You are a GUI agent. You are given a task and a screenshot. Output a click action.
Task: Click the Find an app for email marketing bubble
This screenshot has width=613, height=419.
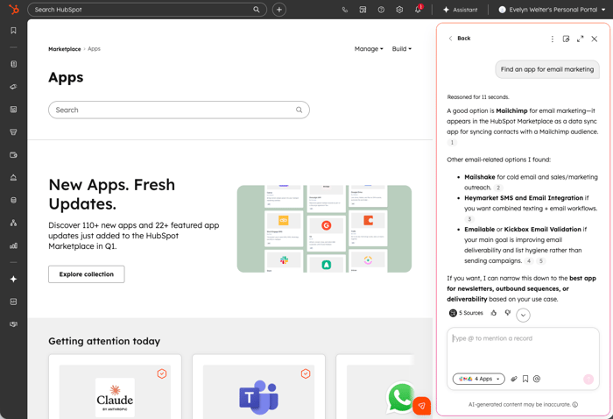coord(547,69)
